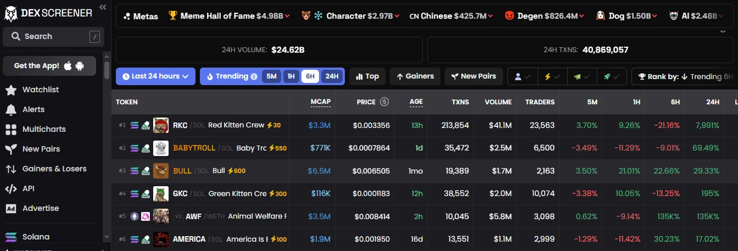Screen dimensions: 738x251
Task: Click the 7,991% 24H change value
Action: click(x=707, y=125)
